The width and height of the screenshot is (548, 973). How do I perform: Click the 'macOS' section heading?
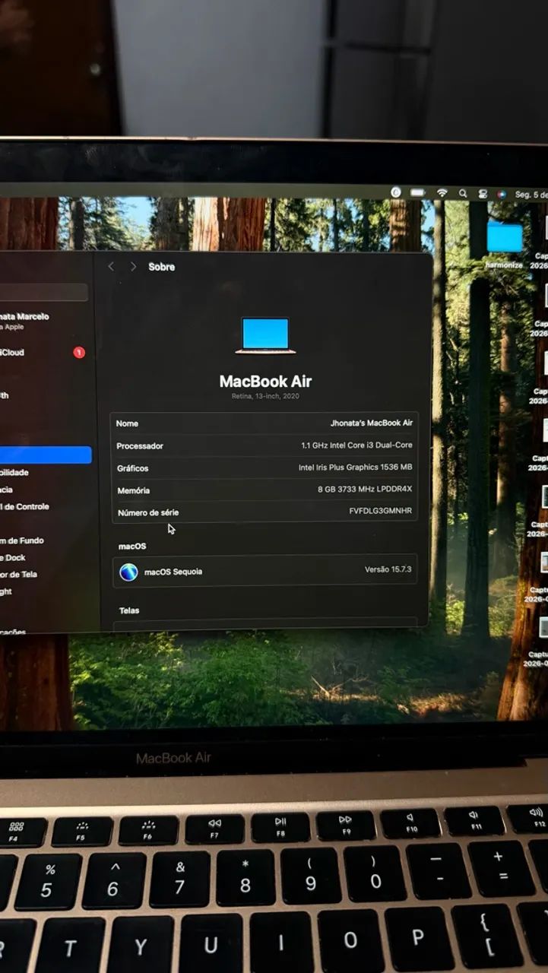132,547
